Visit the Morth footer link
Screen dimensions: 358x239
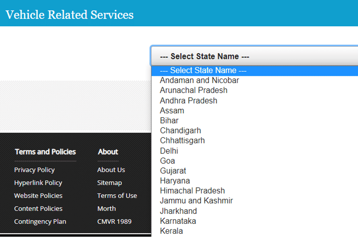[x=107, y=209]
